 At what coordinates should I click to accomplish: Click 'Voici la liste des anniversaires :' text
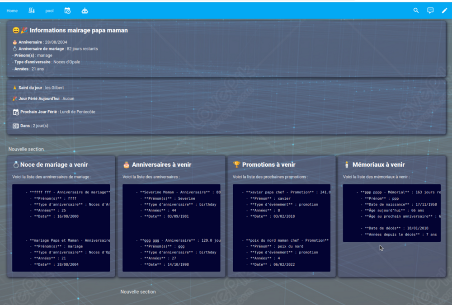point(151,177)
